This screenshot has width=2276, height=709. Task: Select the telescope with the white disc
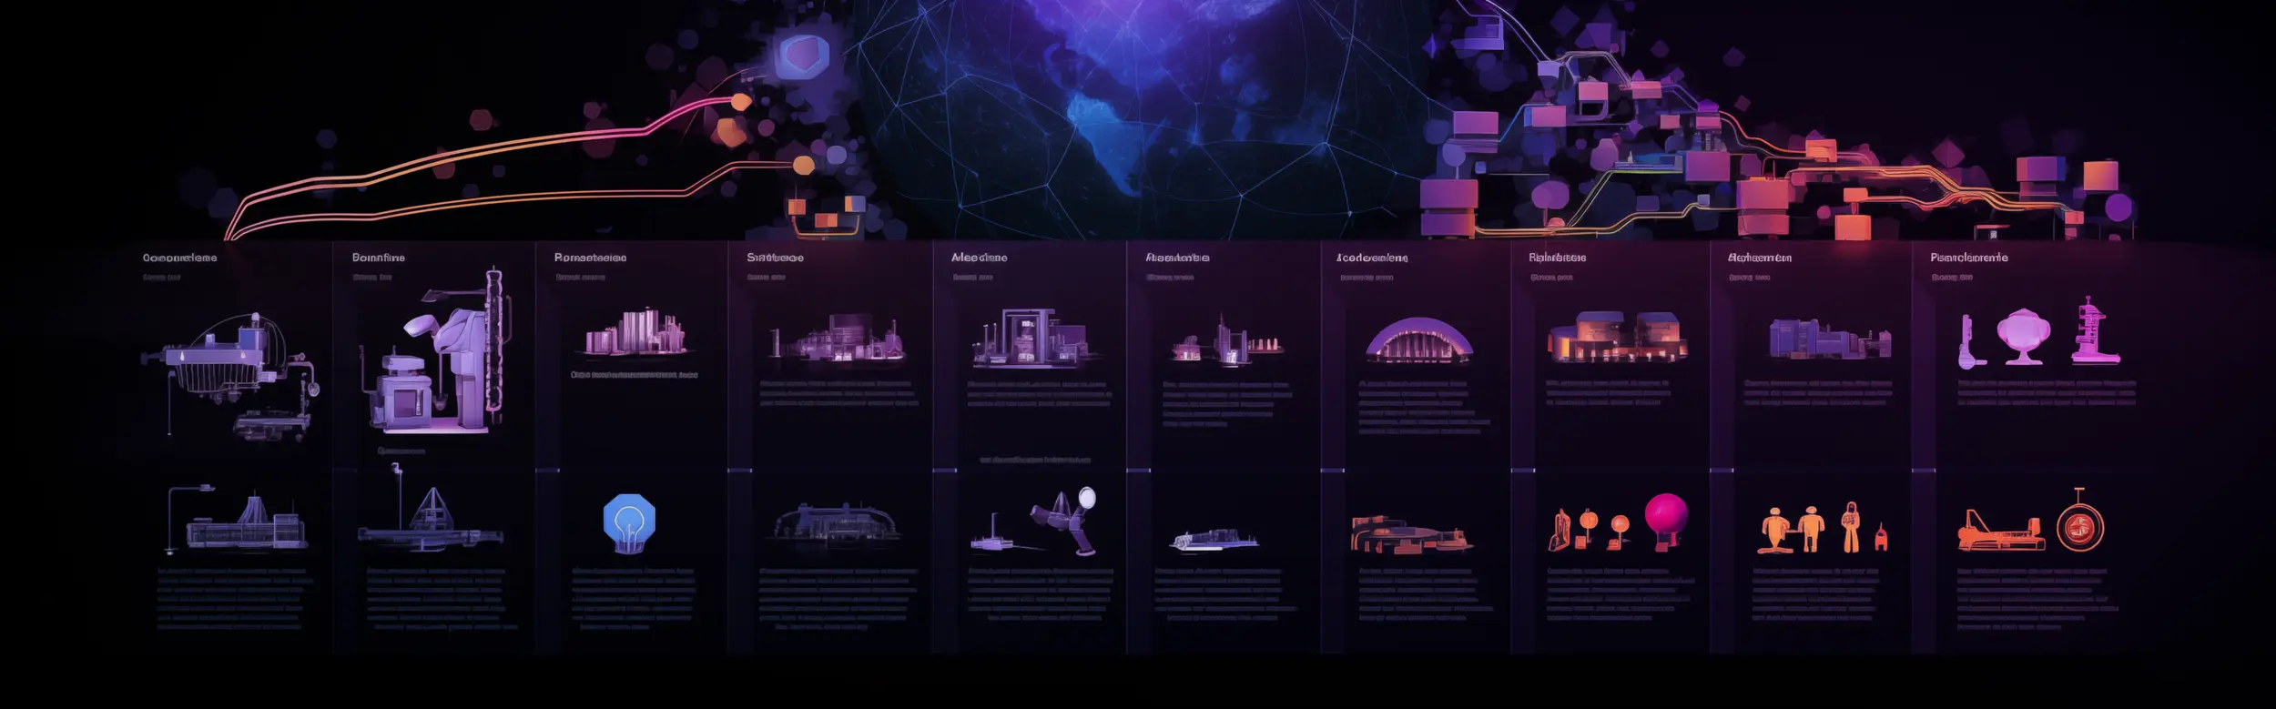coord(1065,520)
